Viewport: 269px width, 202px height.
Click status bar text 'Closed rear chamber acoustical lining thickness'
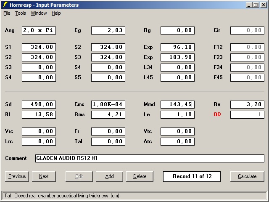pyautogui.click(x=61, y=196)
